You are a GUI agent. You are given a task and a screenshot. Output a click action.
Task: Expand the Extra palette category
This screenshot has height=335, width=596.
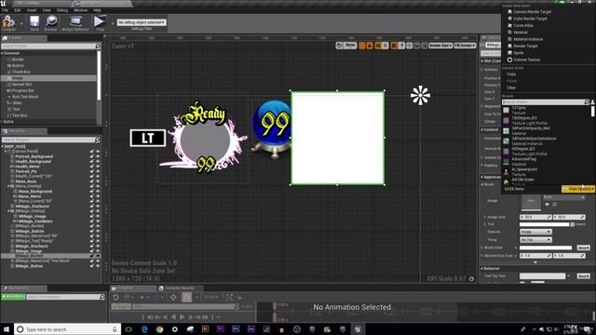pyautogui.click(x=2, y=122)
